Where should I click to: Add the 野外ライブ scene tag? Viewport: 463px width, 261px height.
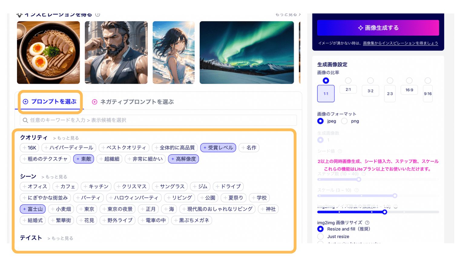click(117, 220)
